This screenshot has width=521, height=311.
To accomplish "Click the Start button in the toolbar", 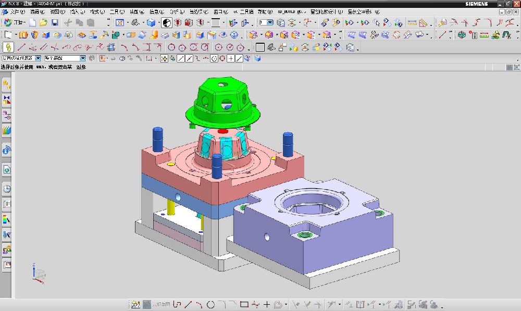I will click(13, 22).
